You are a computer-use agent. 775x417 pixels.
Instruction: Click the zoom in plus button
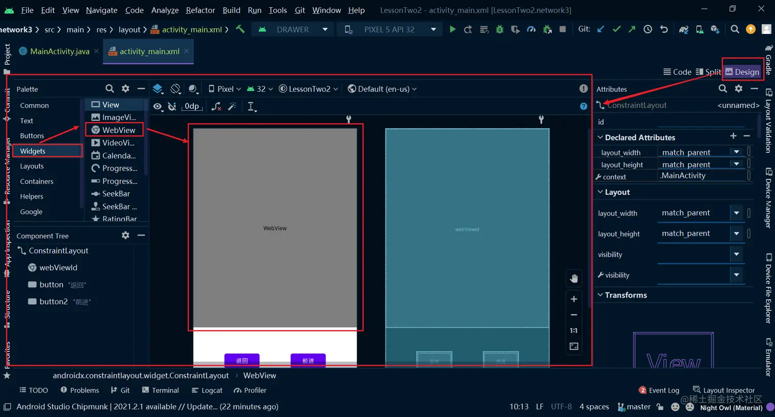pyautogui.click(x=574, y=299)
